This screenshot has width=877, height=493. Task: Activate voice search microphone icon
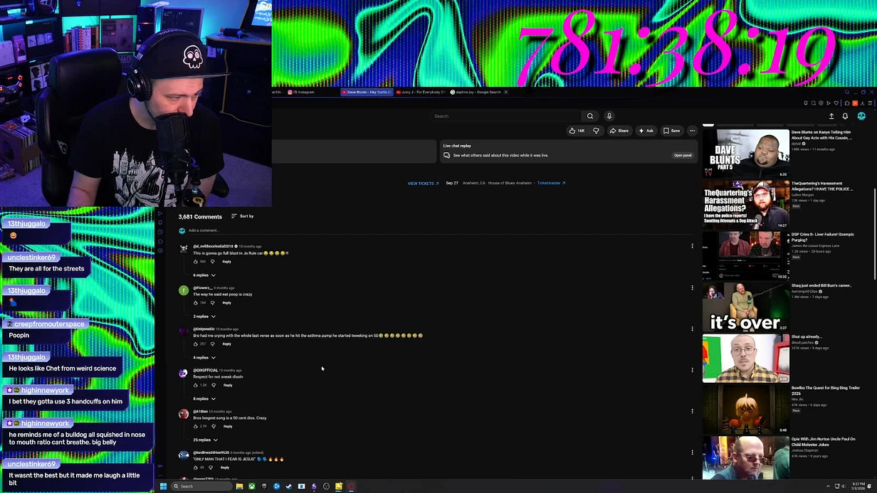point(609,116)
